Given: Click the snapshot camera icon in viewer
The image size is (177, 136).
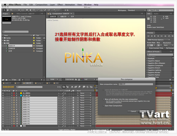Looking at the screenshot, I should pyautogui.click(x=76, y=79).
